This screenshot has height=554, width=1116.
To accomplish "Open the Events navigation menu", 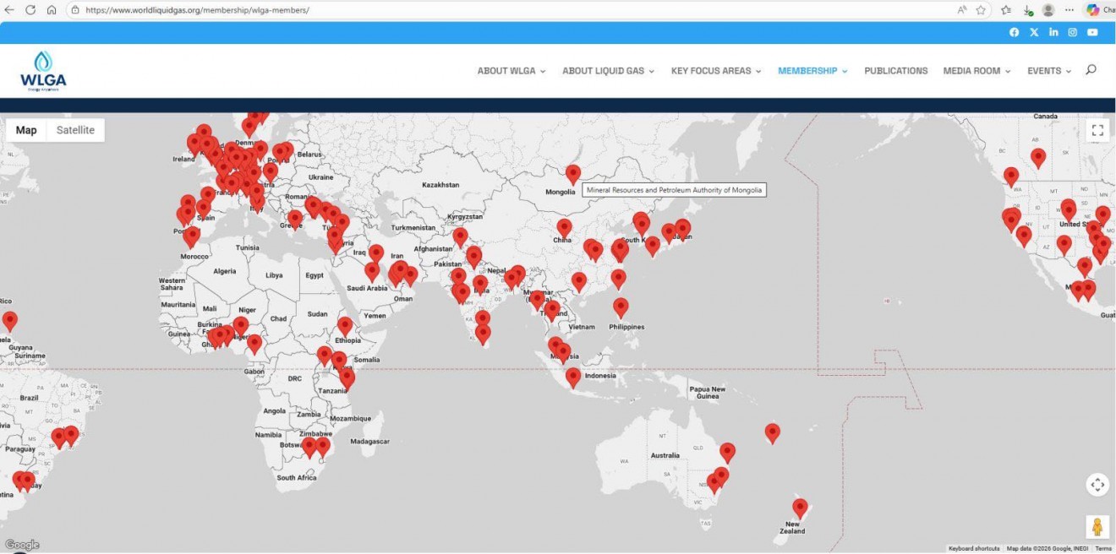I will [x=1048, y=71].
